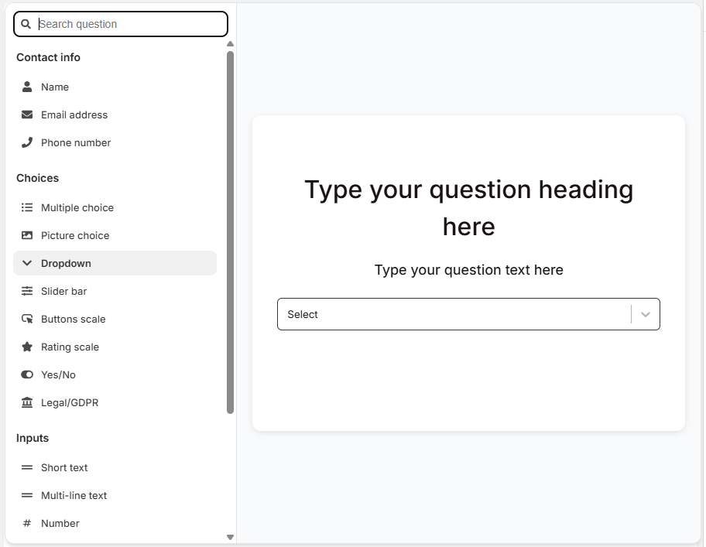Add a Multi-line text question

(x=74, y=495)
